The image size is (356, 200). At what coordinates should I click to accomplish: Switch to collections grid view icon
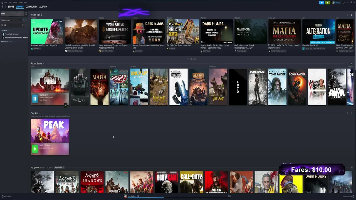tap(26, 14)
